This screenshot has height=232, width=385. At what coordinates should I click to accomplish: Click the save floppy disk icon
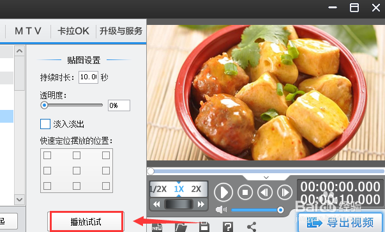tap(204, 227)
